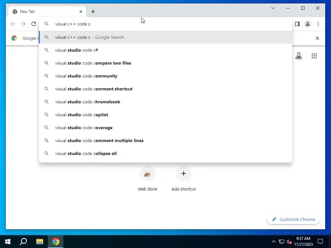
Task: Choose 'visual studio code copilot' suggestion
Action: point(165,115)
